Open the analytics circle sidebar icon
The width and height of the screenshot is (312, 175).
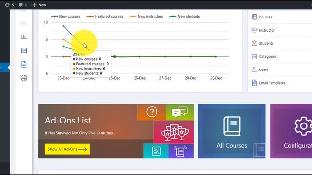click(24, 78)
